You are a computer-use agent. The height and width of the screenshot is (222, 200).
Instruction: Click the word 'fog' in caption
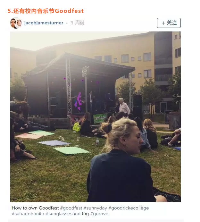(85, 214)
